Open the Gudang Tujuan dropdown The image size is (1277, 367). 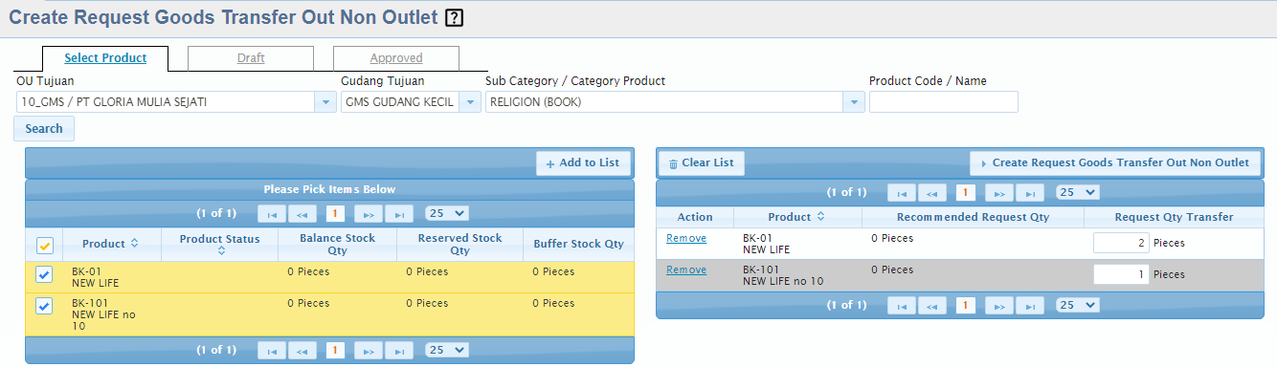click(x=470, y=102)
